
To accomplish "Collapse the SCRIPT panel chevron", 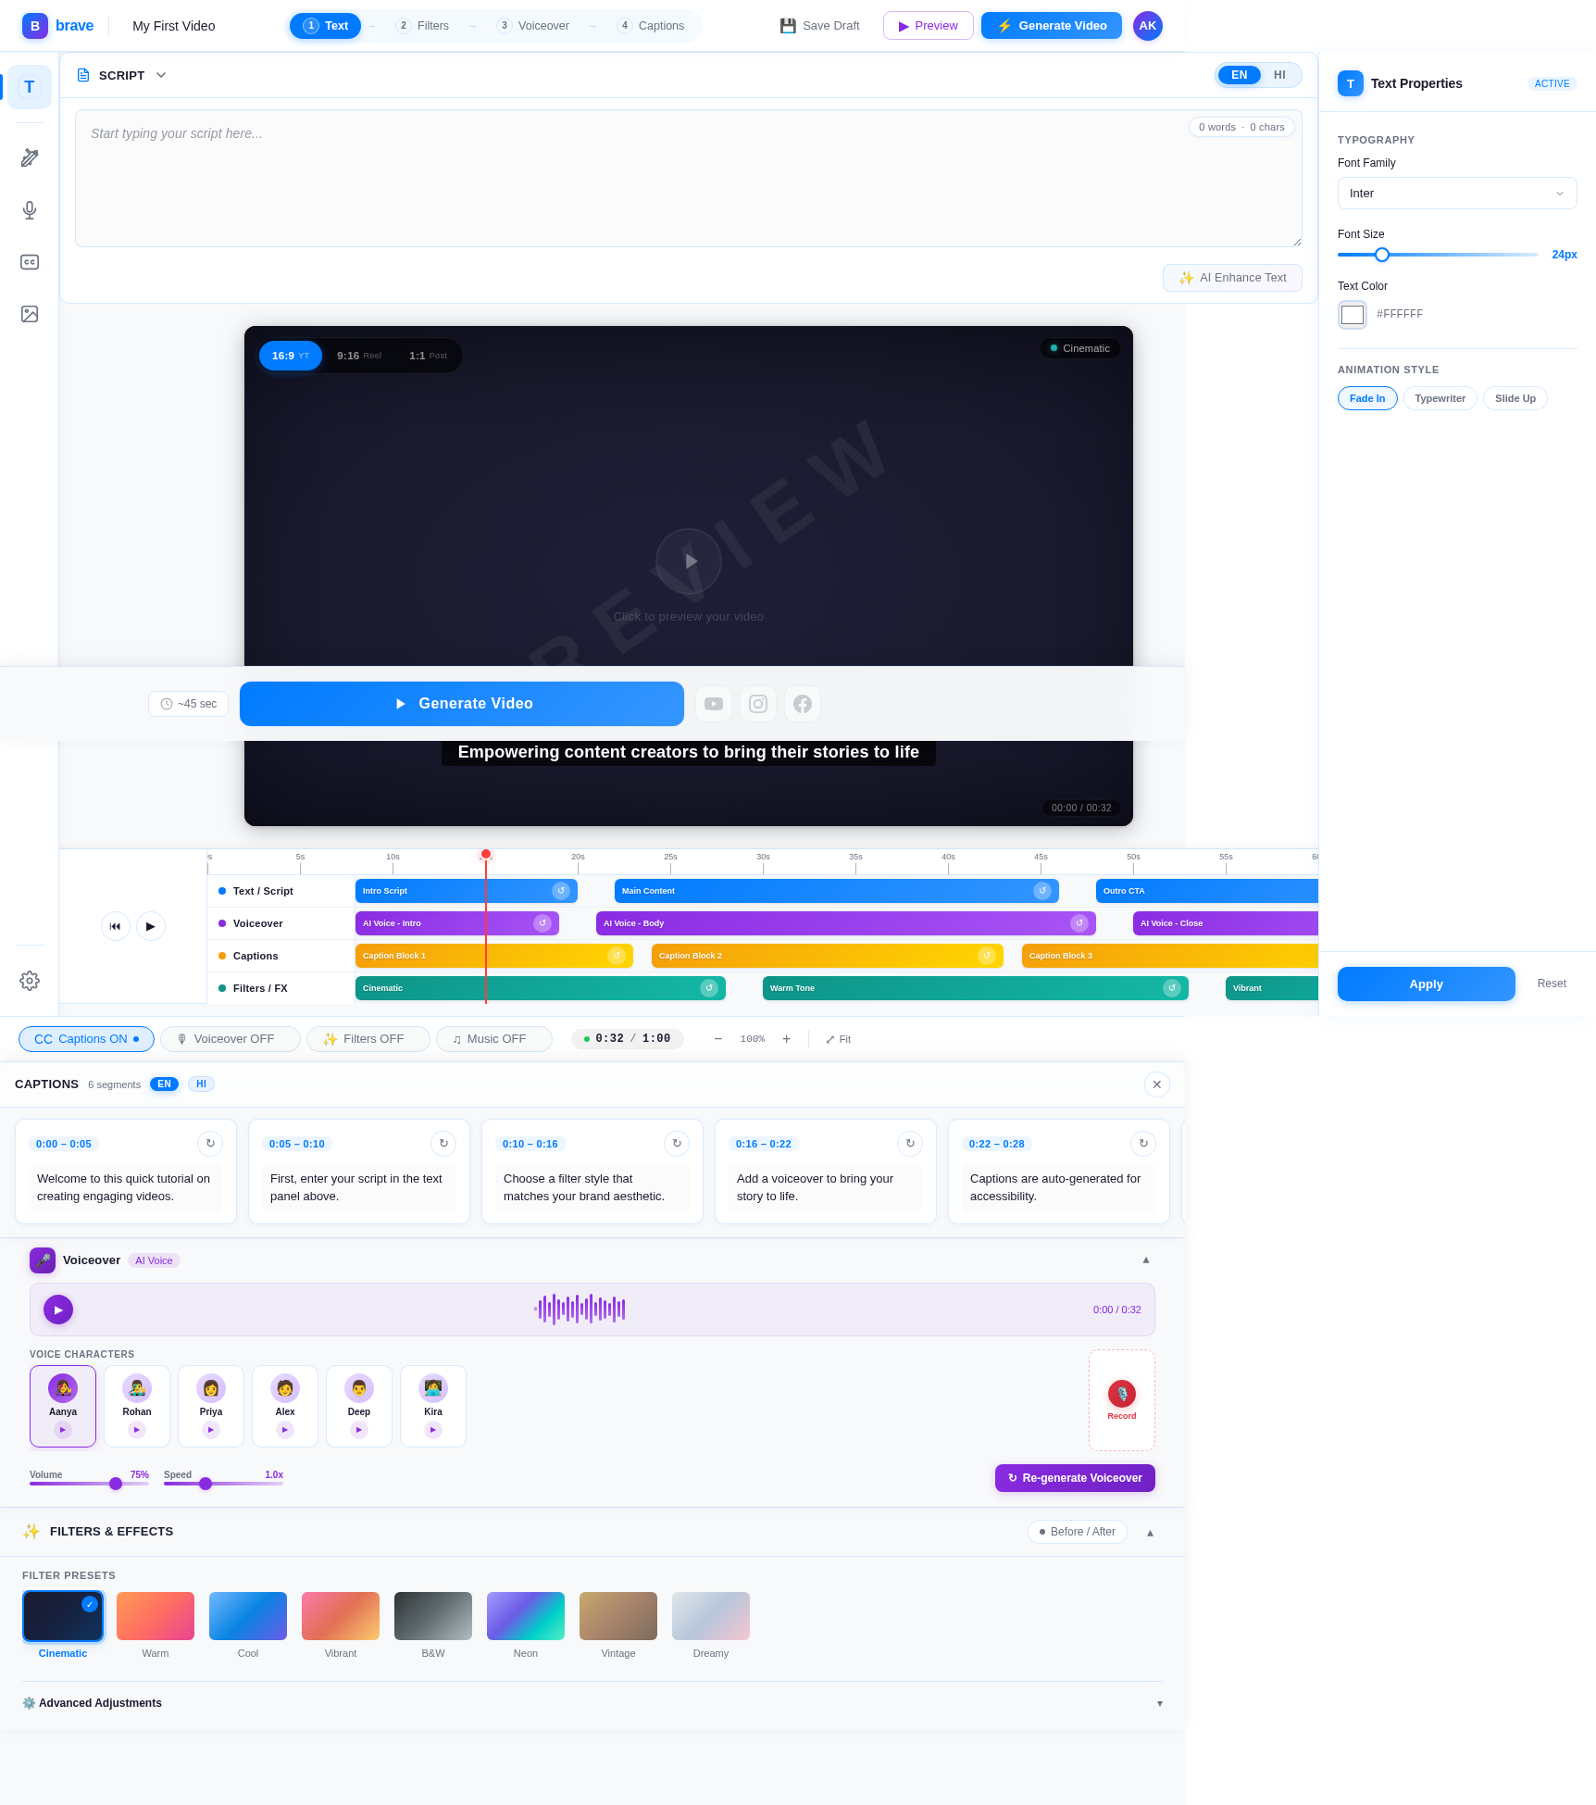I will pos(161,75).
